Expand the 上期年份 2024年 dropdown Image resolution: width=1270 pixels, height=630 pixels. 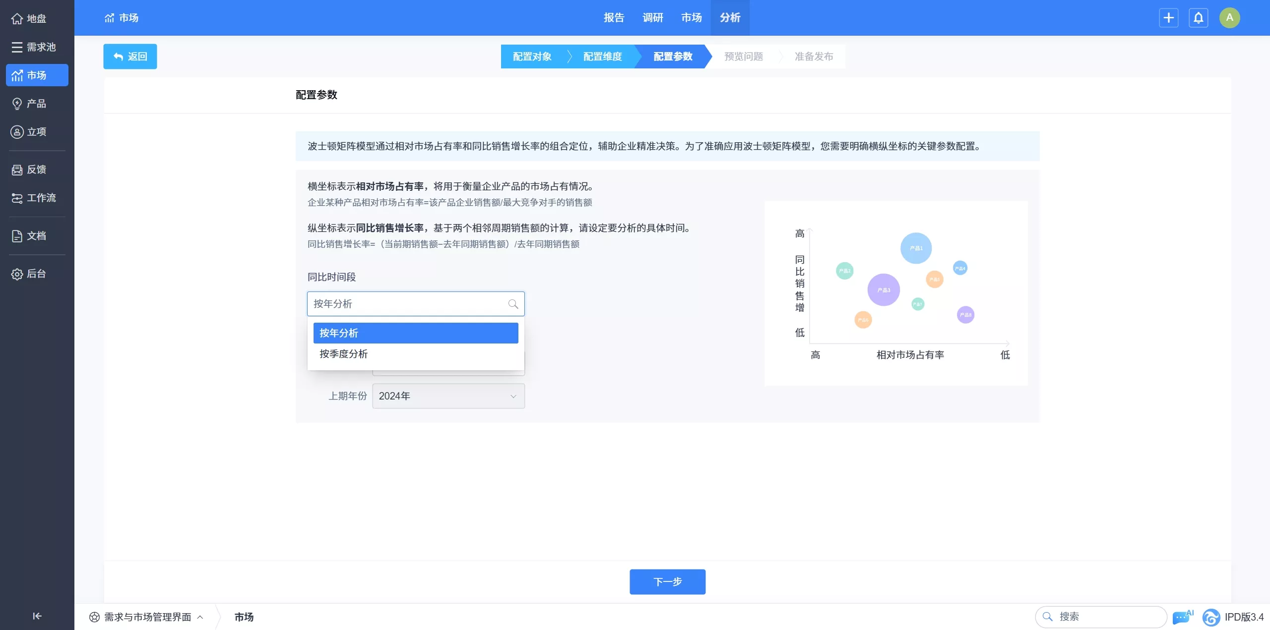coord(448,396)
